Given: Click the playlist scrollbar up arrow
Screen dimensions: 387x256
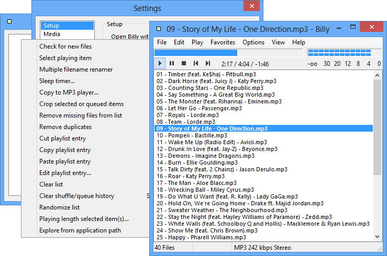Looking at the screenshot, I should pyautogui.click(x=377, y=75).
